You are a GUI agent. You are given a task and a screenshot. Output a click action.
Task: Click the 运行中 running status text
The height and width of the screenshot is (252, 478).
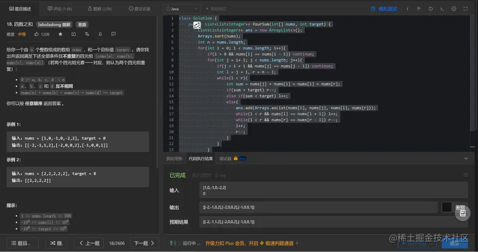(x=191, y=243)
